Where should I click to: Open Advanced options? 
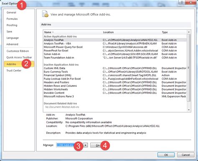point(12,44)
